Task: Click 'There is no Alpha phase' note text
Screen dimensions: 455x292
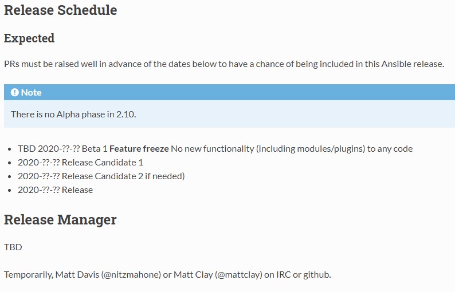Action: tap(73, 115)
